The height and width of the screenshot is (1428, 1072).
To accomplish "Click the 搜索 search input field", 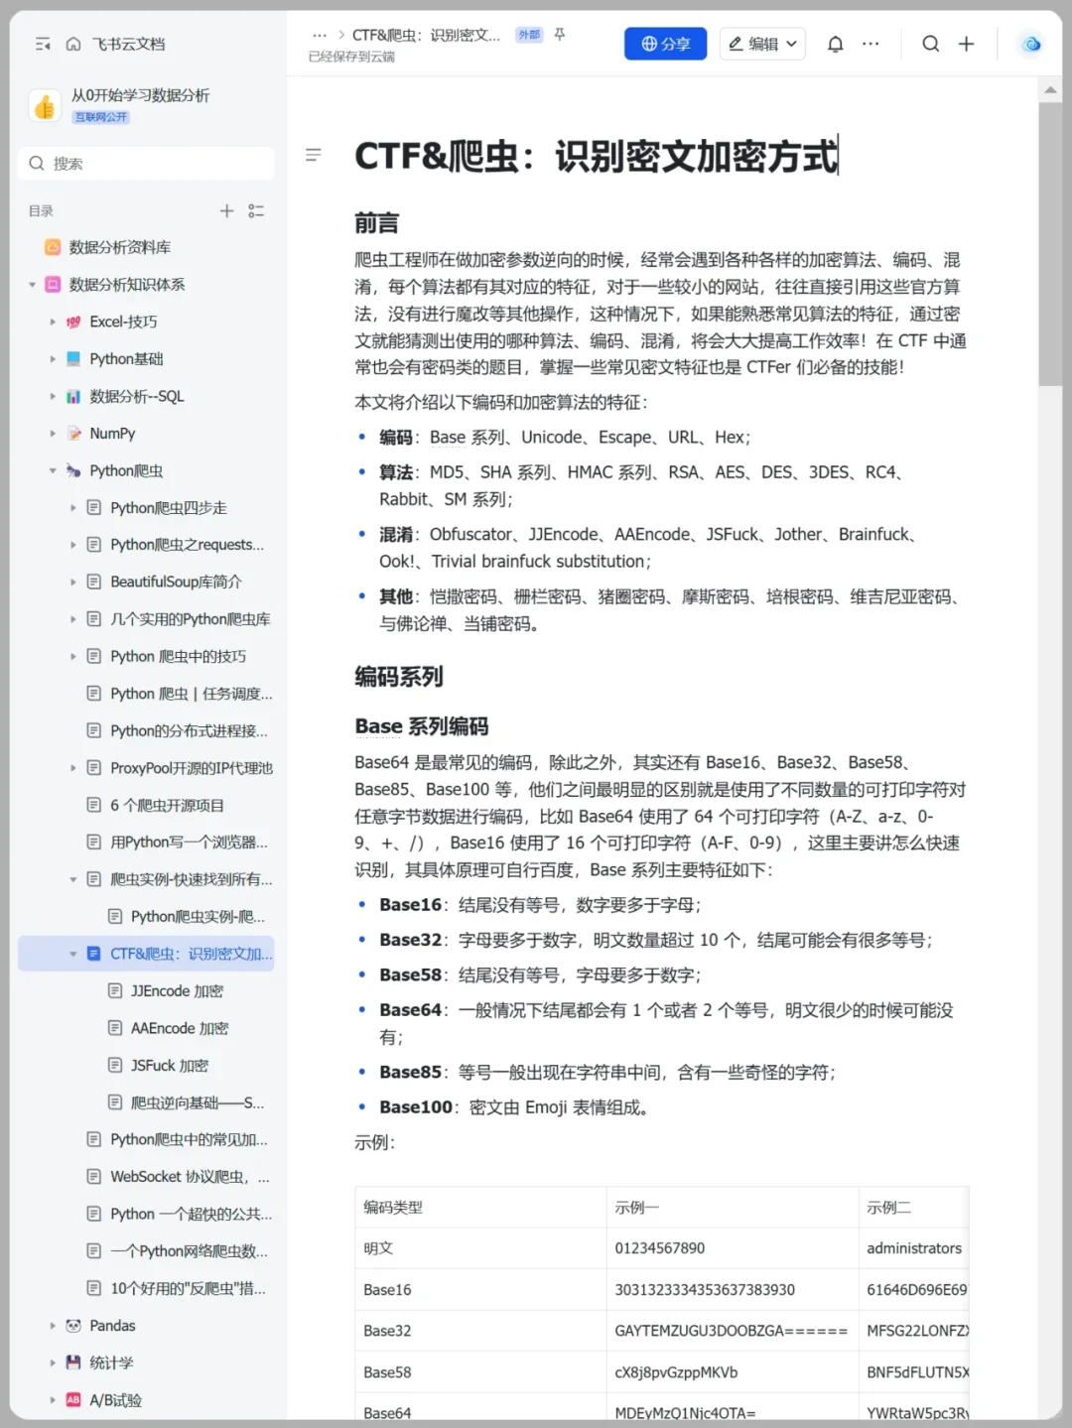I will tap(146, 163).
